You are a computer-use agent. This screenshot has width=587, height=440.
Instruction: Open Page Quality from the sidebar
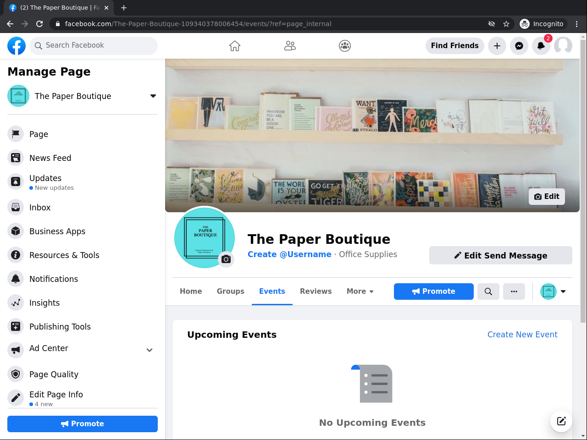tap(54, 374)
